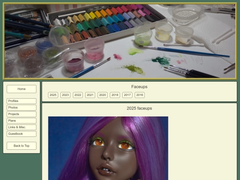Screen dimensions: 240x180
Task: Go to the Home page
Action: pos(21,89)
